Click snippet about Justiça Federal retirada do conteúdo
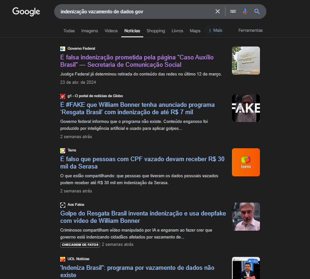Viewport: 310px width, 279px height. [x=141, y=74]
